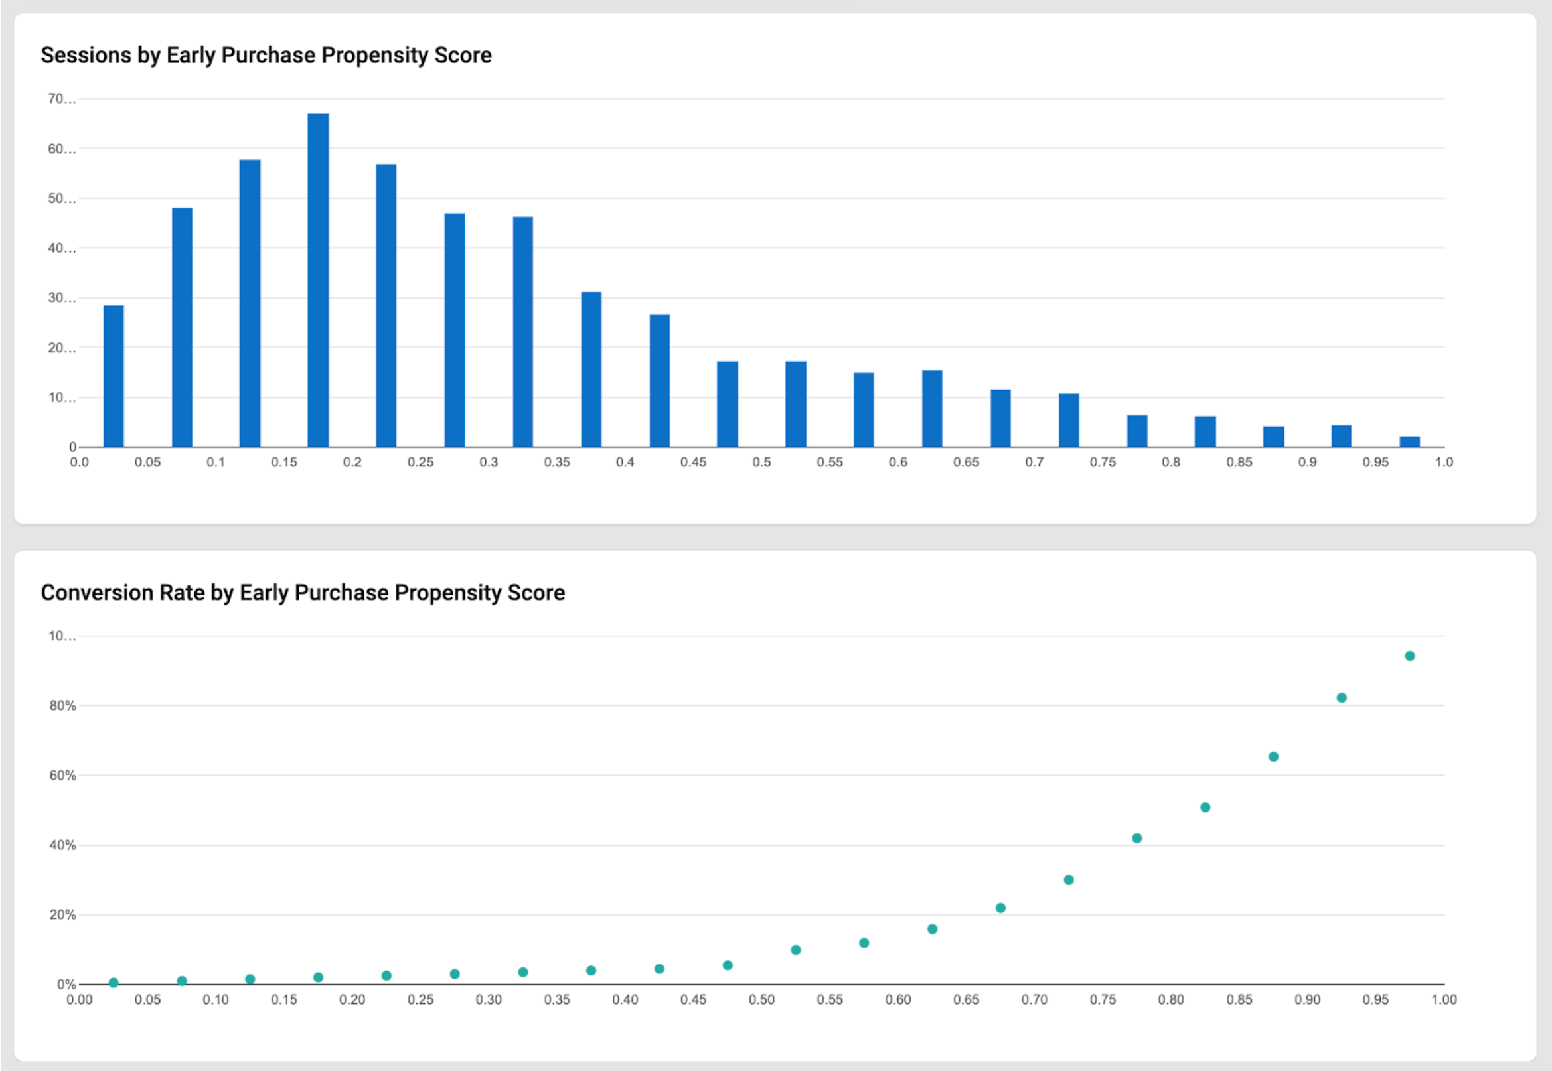
Task: Click the conversion dot between 0.20 and 0.25
Action: (386, 975)
